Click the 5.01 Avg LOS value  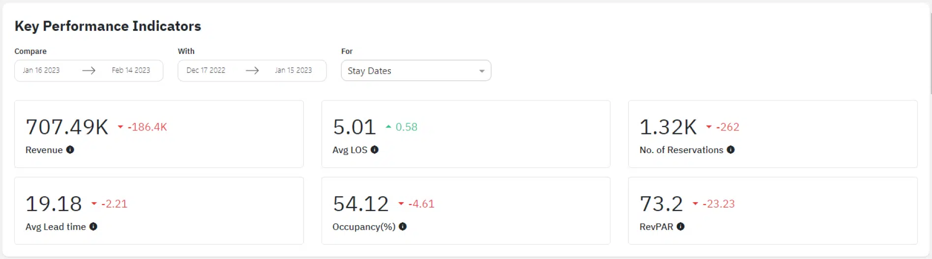click(354, 127)
